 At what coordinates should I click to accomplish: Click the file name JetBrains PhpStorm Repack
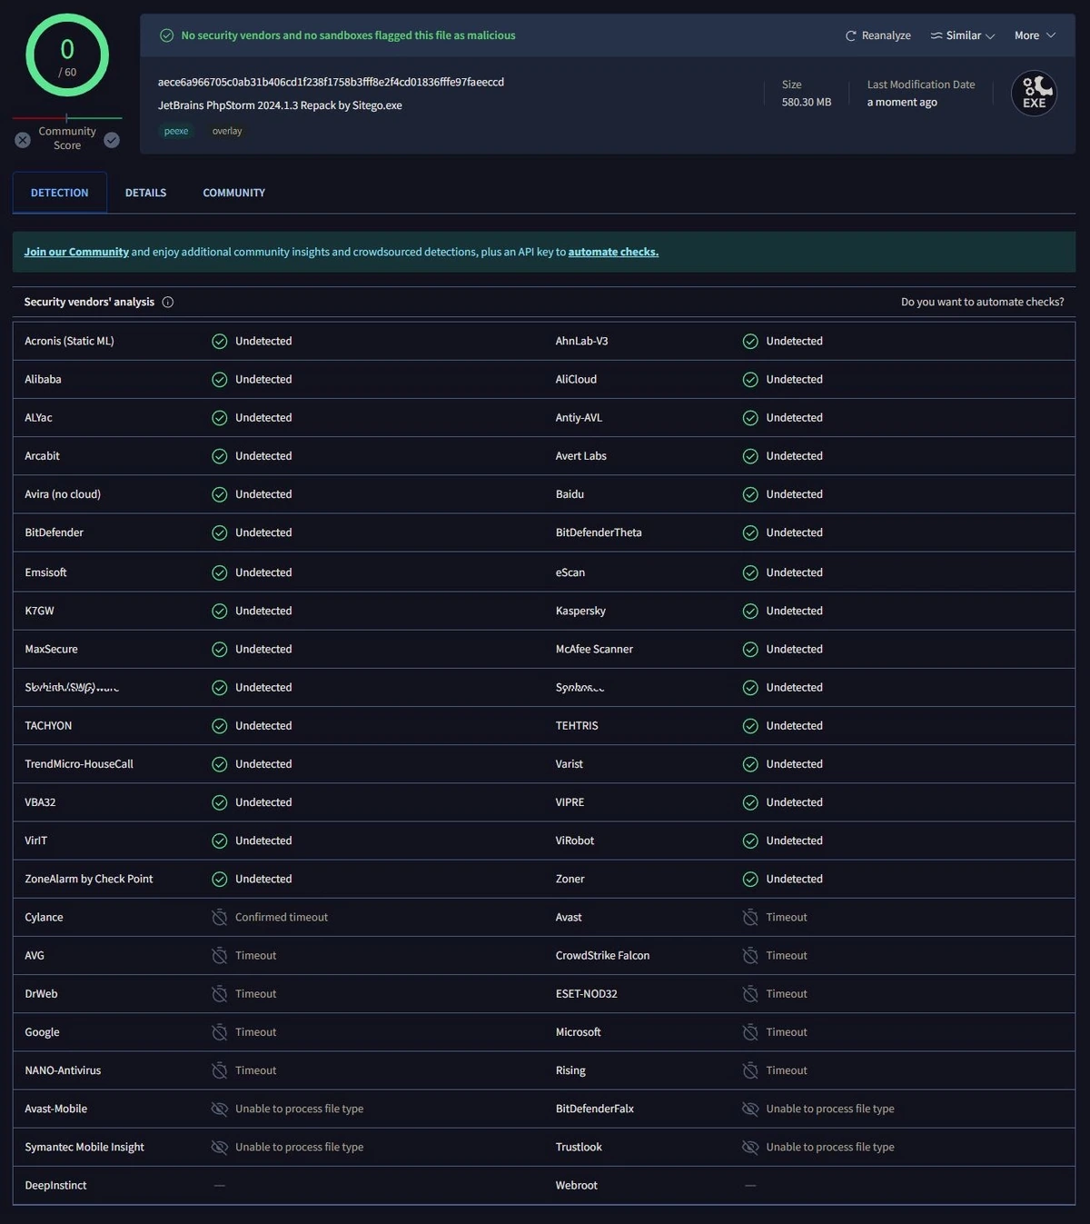click(x=280, y=105)
